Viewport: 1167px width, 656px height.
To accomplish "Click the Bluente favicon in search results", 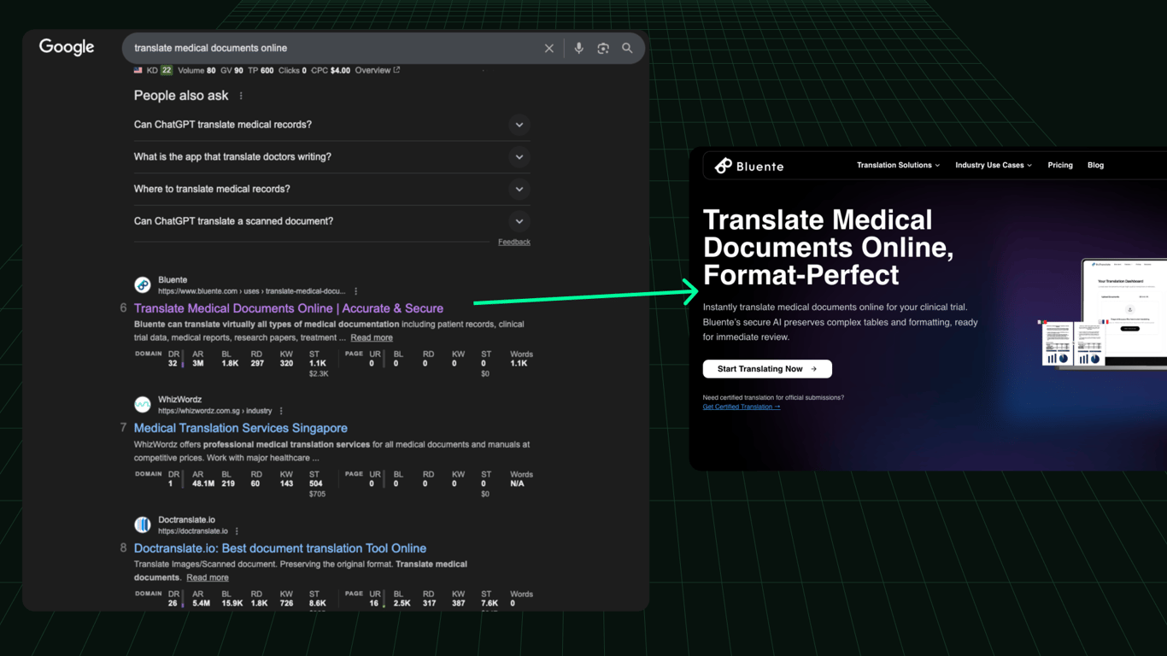I will click(143, 285).
